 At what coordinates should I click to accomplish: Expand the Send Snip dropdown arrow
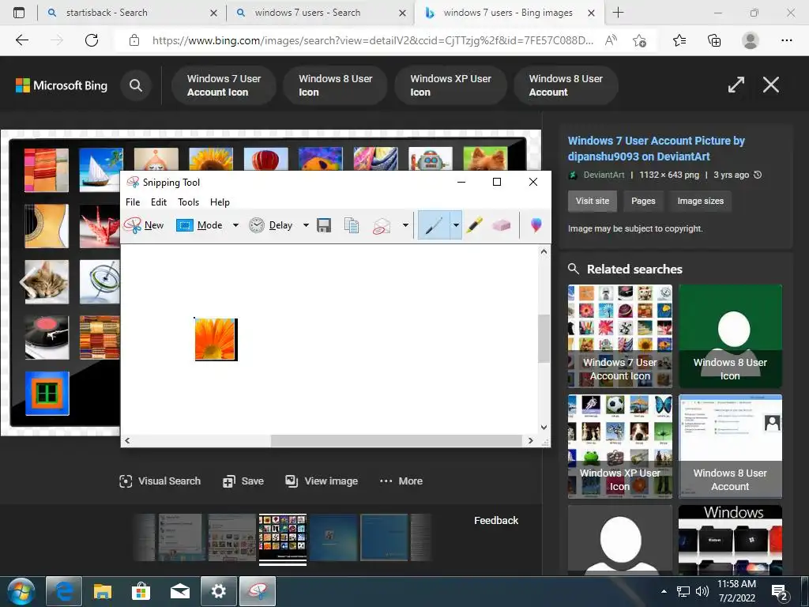click(405, 225)
